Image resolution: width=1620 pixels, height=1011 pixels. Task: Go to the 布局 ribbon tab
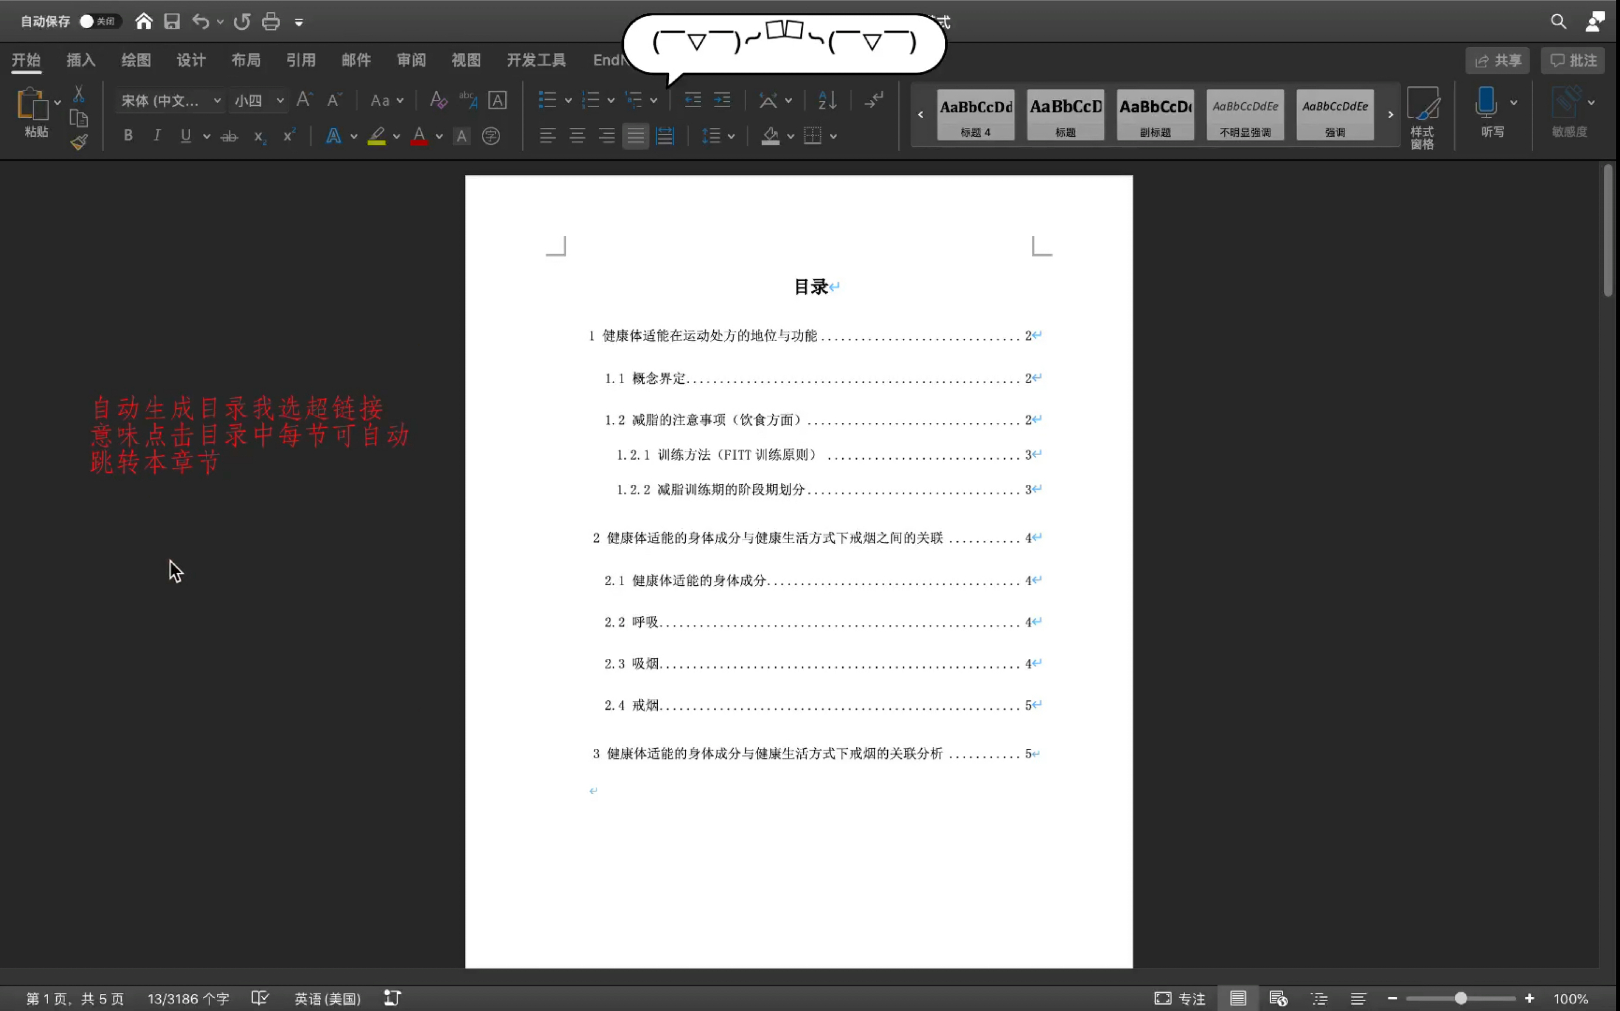point(246,60)
